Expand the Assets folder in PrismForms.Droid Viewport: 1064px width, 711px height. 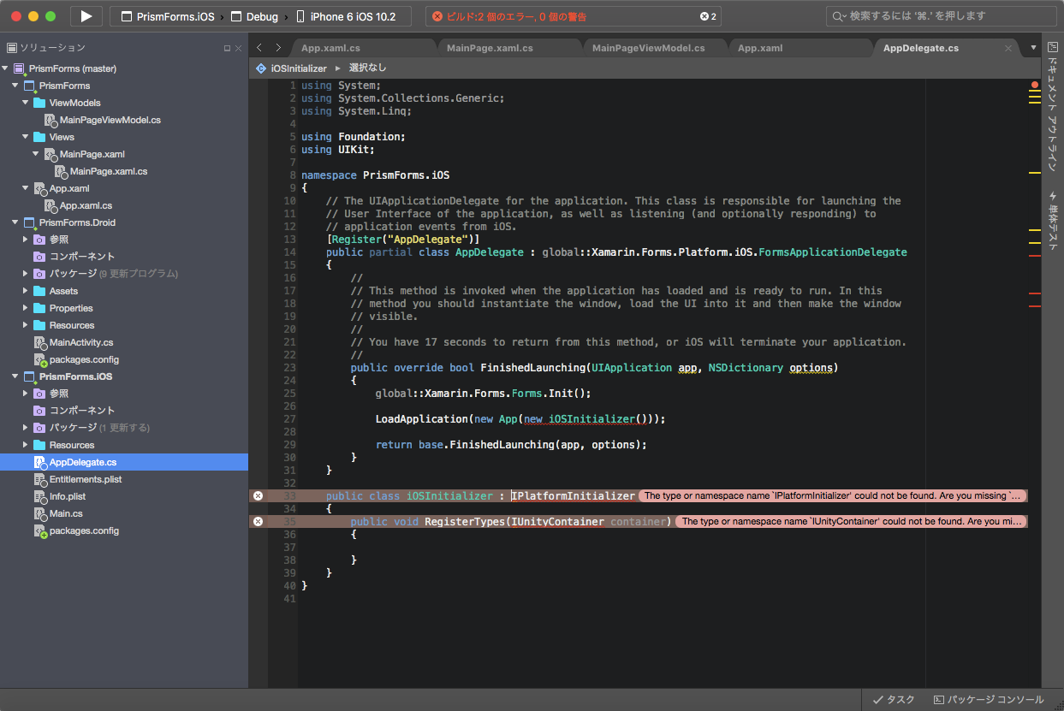tap(26, 291)
